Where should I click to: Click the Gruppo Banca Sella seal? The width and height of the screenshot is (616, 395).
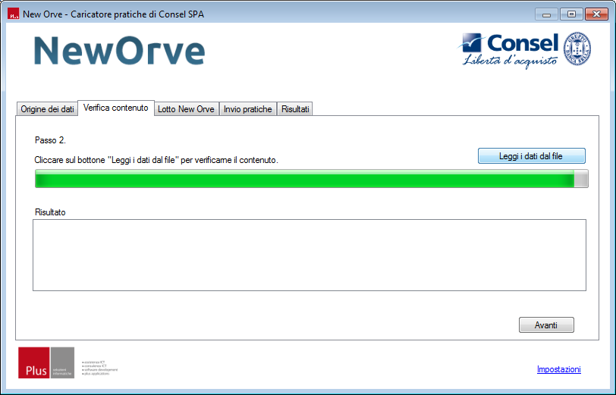[577, 49]
